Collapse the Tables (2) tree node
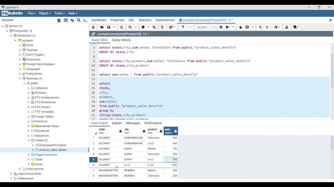 (29, 140)
